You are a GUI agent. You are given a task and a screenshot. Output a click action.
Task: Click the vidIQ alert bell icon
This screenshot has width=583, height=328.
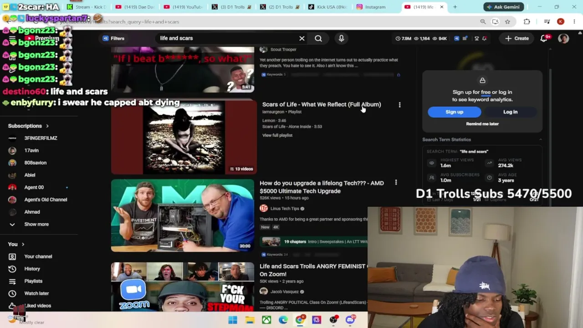(484, 38)
